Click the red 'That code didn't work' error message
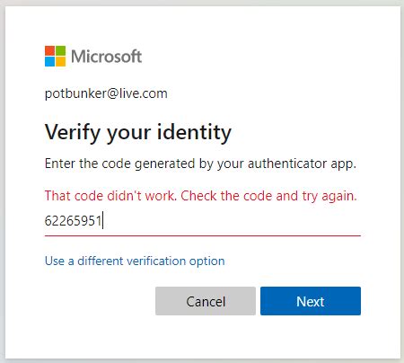 tap(201, 196)
